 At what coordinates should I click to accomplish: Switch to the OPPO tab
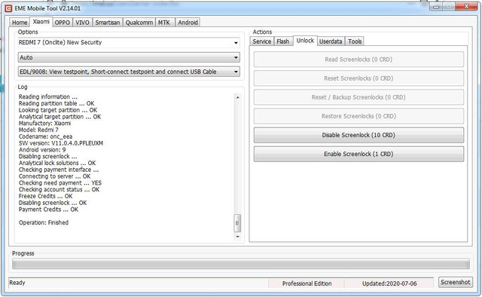point(62,23)
